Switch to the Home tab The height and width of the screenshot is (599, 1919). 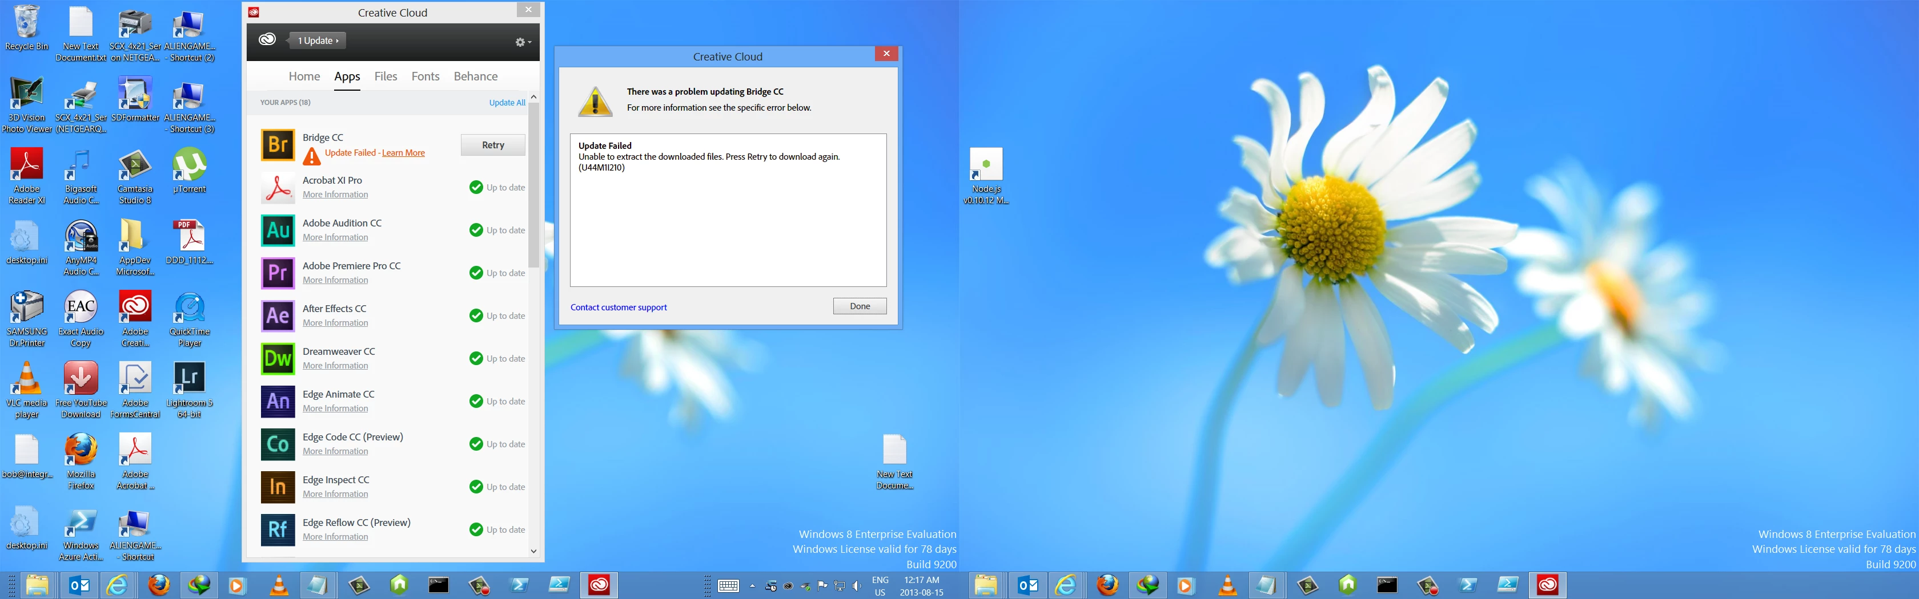(304, 76)
